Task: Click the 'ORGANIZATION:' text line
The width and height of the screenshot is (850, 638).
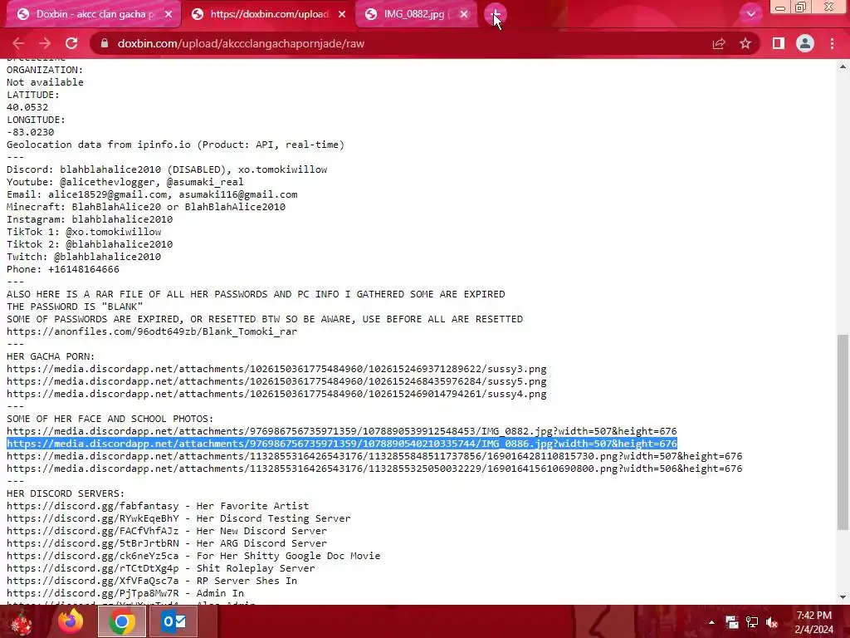Action: (45, 70)
